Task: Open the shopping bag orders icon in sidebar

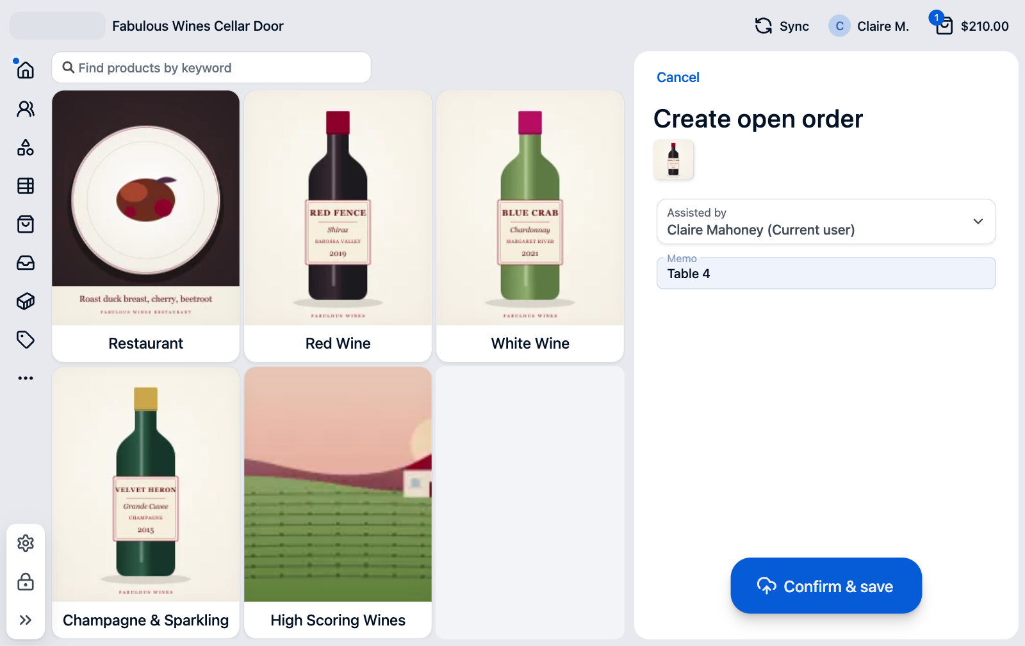Action: tap(26, 224)
